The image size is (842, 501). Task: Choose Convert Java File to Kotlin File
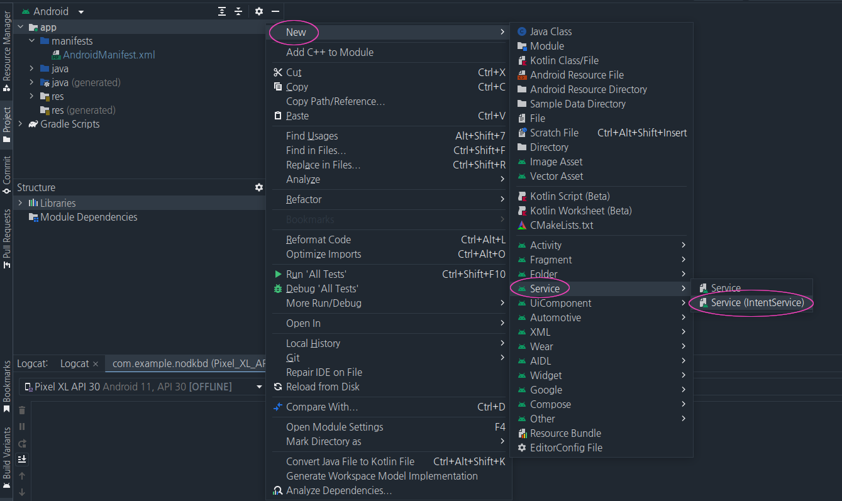click(x=389, y=461)
